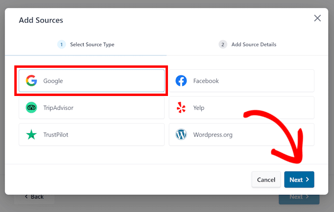Image resolution: width=334 pixels, height=212 pixels.
Task: Click the Yelp burst icon
Action: [x=181, y=107]
